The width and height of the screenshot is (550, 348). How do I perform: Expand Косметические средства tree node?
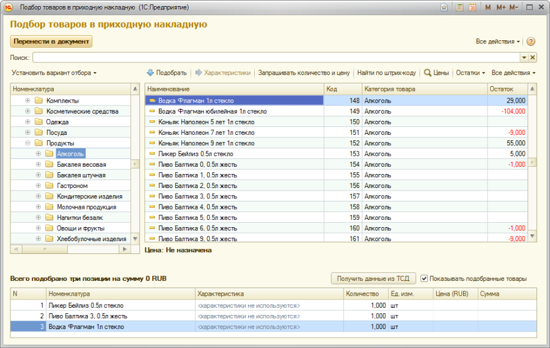click(28, 111)
